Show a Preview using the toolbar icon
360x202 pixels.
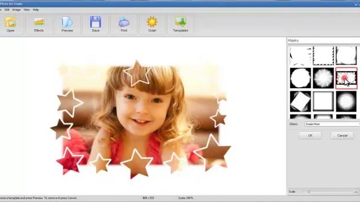coord(67,24)
